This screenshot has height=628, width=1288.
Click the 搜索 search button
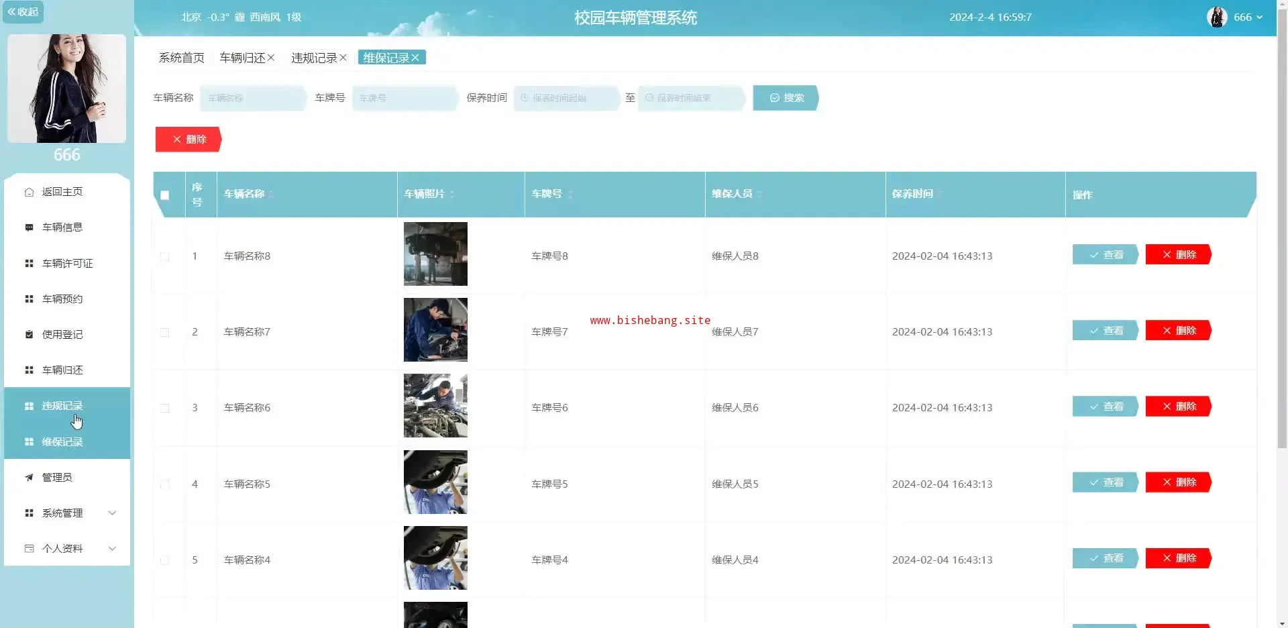(x=786, y=98)
